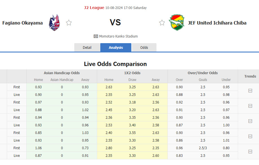259x165 pixels.
Task: Open trends chart for the first bookmaker row
Action: tap(250, 91)
